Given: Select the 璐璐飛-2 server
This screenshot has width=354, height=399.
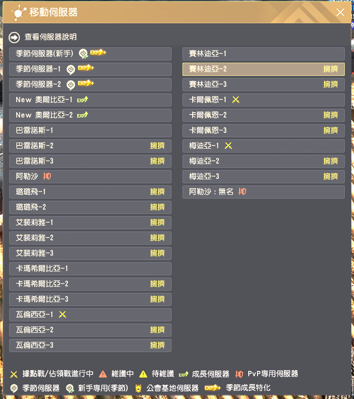Looking at the screenshot, I should [x=90, y=207].
